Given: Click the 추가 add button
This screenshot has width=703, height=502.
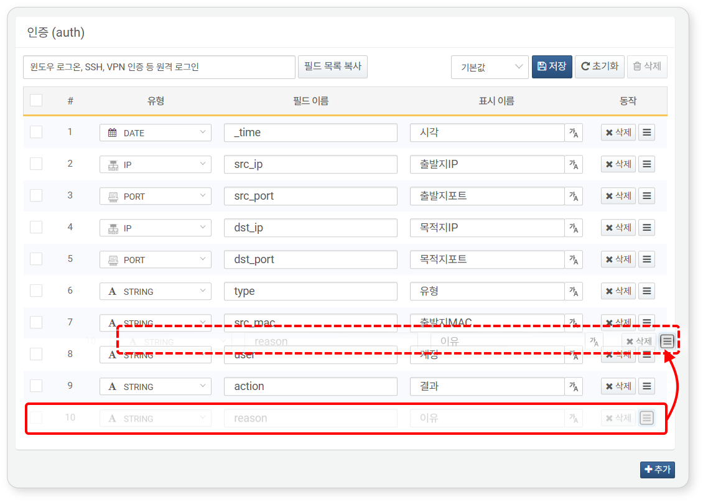Looking at the screenshot, I should [657, 470].
